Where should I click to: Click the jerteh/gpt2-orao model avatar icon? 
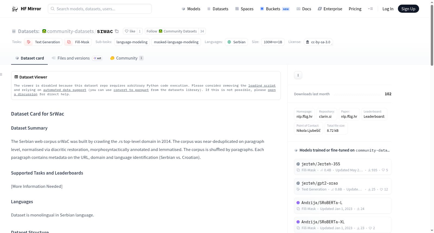[298, 183]
